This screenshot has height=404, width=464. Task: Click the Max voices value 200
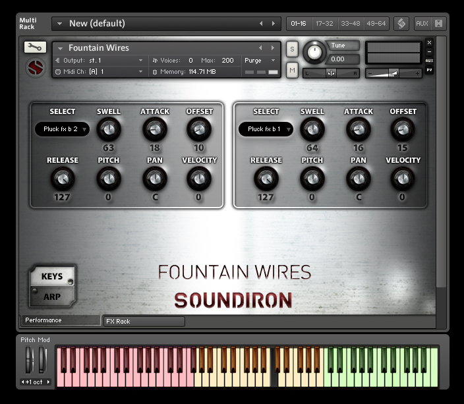click(x=227, y=61)
